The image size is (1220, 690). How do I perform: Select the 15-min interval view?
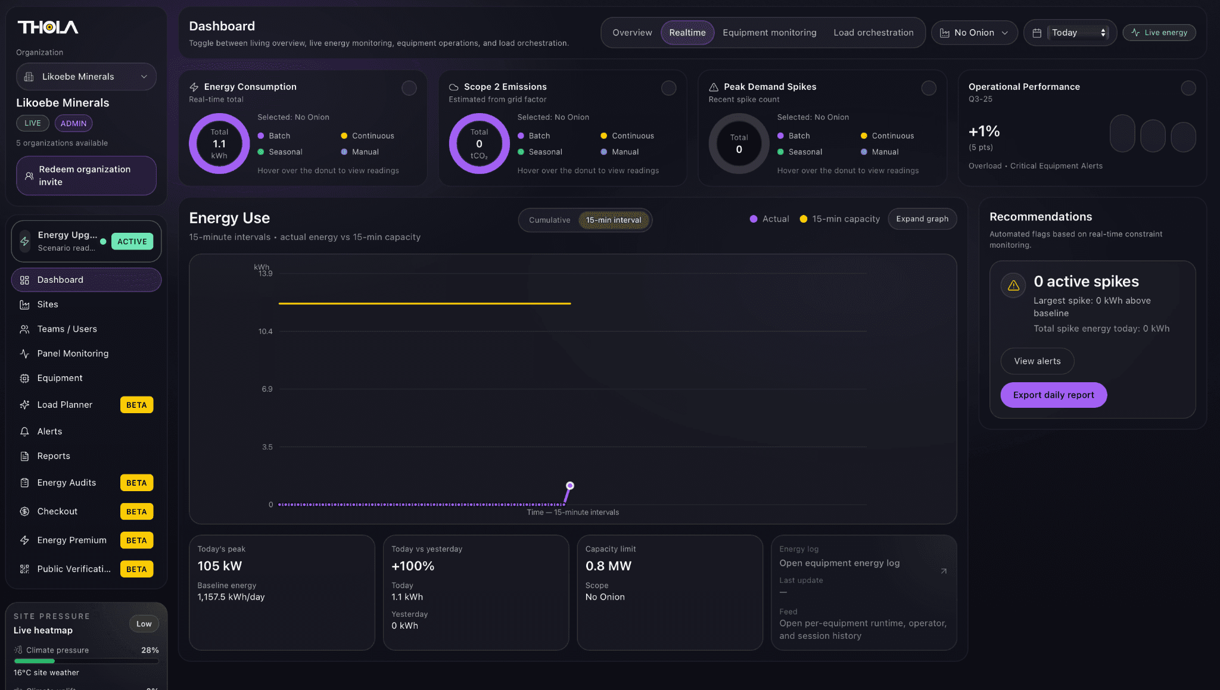click(614, 220)
